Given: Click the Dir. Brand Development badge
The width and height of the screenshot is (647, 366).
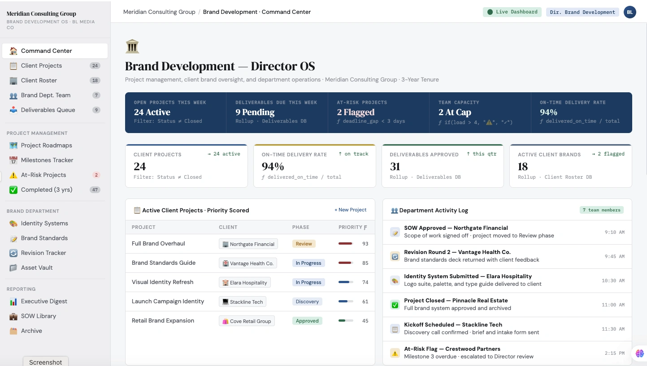Looking at the screenshot, I should (x=582, y=12).
